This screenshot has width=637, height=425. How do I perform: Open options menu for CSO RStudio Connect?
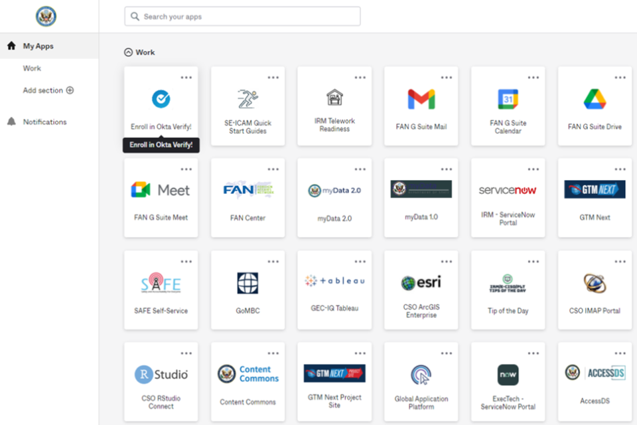pyautogui.click(x=186, y=353)
